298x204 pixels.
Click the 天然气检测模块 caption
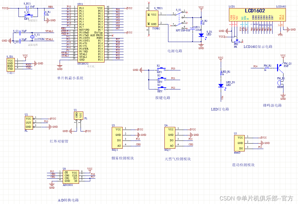[x=177, y=159]
